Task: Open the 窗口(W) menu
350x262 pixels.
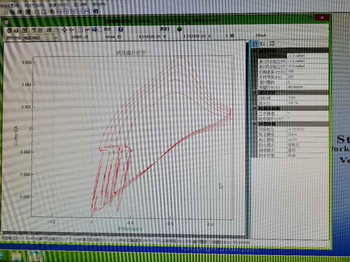Action: coord(80,4)
